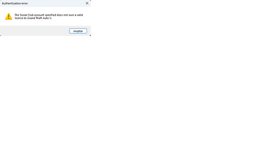
Task: Select the Social Club license error message text
Action: (x=49, y=16)
